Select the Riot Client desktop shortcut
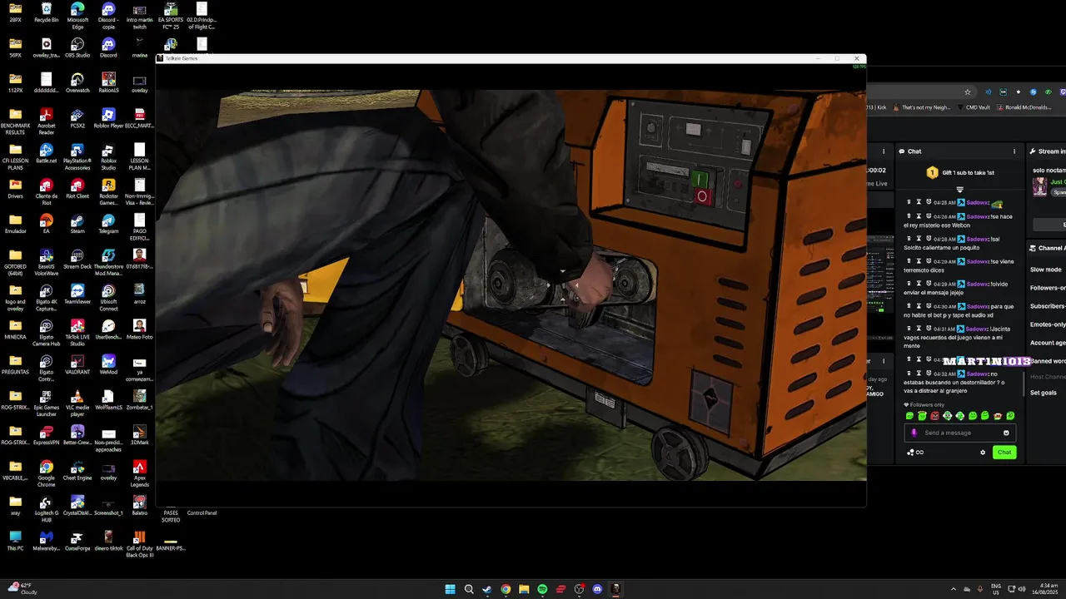Screen dimensions: 1066x599 click(77, 189)
